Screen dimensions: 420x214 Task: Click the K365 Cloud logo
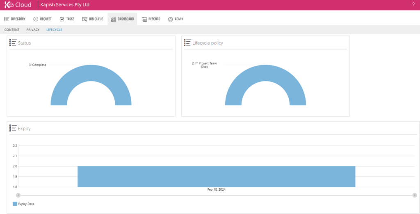click(x=18, y=5)
